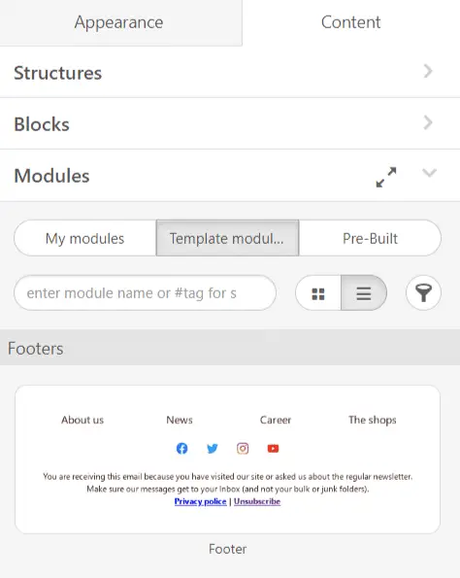Click the Instagram icon in footer preview

[x=243, y=448]
